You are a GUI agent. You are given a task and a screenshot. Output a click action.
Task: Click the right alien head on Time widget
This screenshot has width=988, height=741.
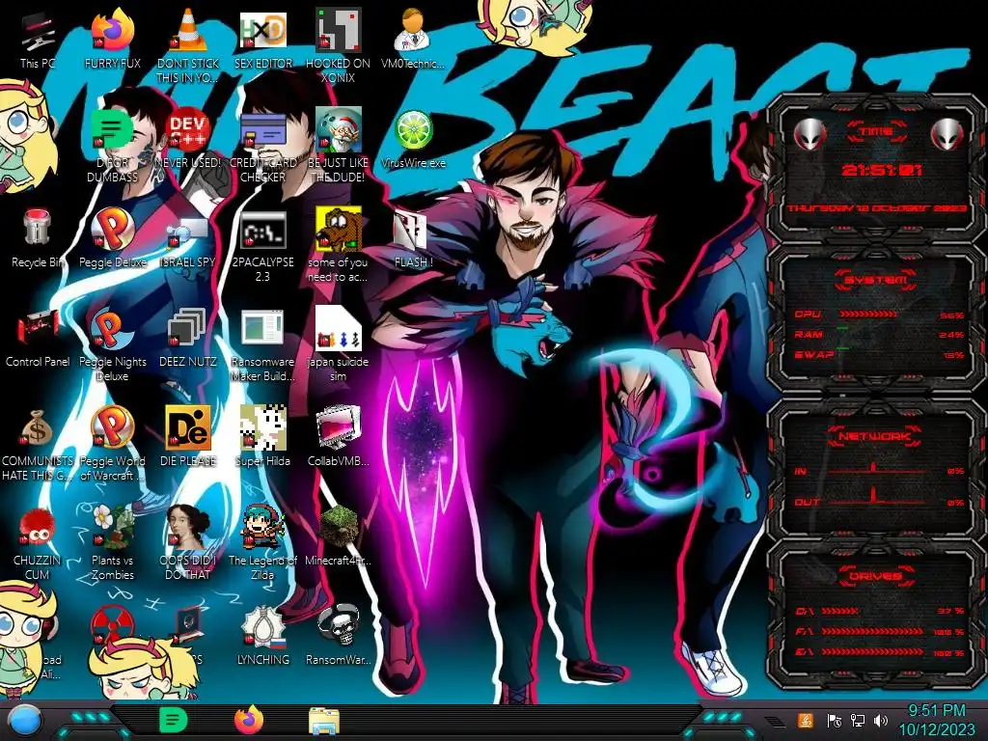(947, 134)
